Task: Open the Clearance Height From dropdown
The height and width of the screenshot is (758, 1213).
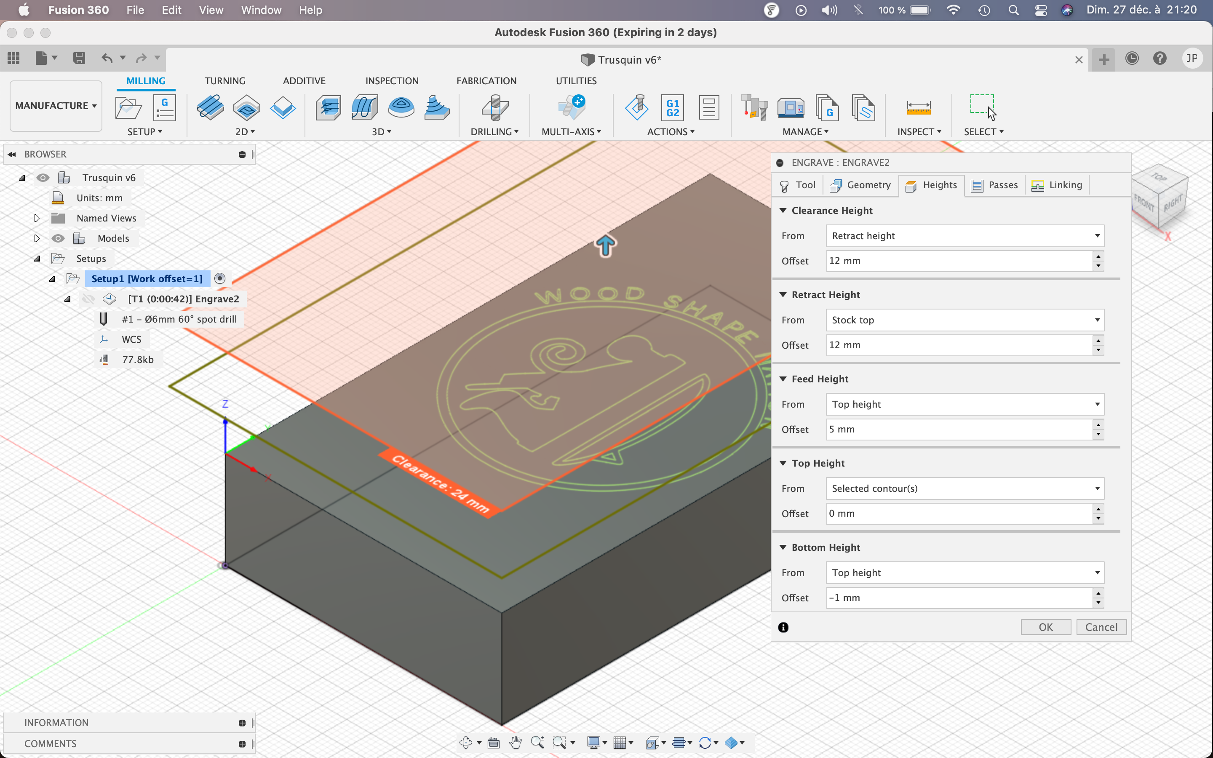Action: pos(965,236)
